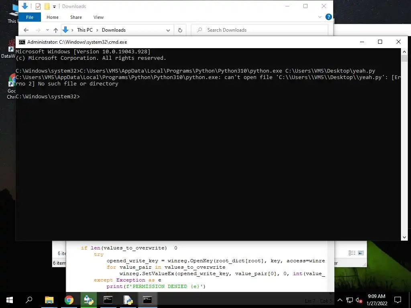Open the Home ribbon tab in Explorer
411x308 pixels.
(53, 17)
